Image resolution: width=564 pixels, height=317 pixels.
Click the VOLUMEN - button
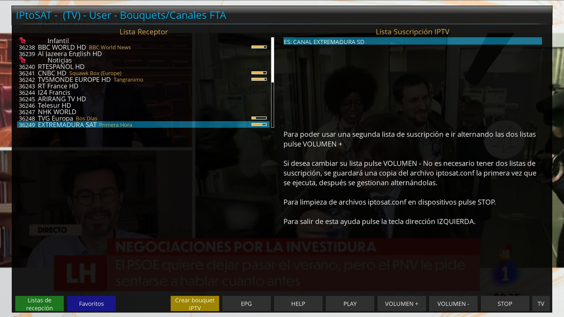pyautogui.click(x=453, y=304)
